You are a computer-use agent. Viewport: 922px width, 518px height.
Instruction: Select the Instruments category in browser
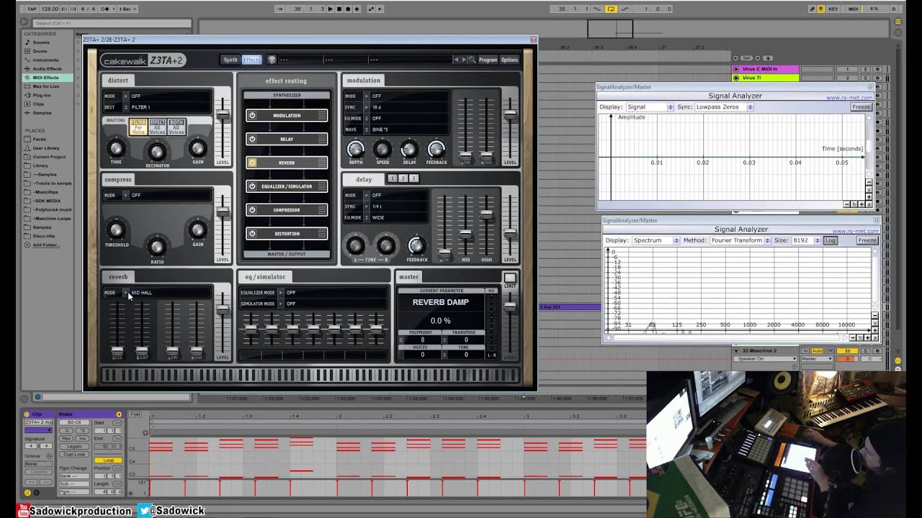(x=45, y=60)
